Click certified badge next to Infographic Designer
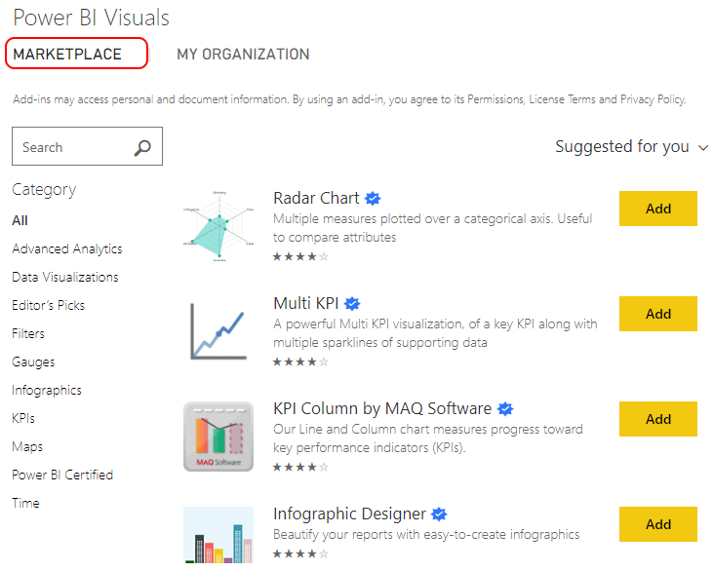714x571 pixels. pyautogui.click(x=440, y=514)
